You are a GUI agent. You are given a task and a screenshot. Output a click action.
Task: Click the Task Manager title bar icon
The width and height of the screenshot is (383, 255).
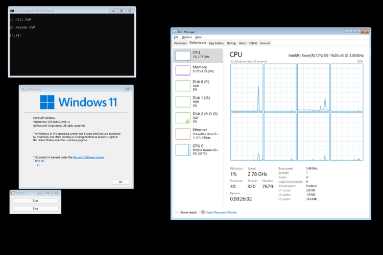(175, 32)
